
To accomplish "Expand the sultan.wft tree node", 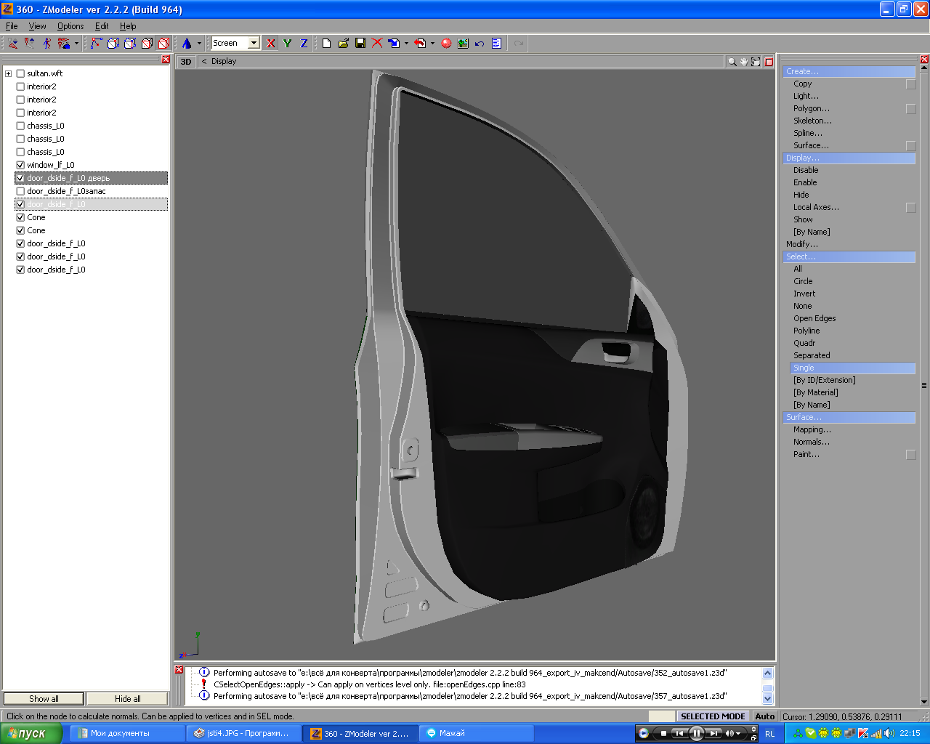I will click(x=9, y=73).
